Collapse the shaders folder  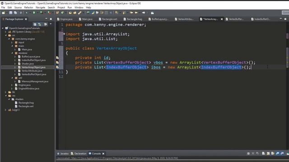9,99
